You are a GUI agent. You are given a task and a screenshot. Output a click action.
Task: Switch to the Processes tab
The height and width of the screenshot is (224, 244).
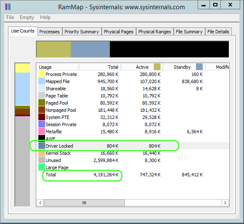coord(49,32)
